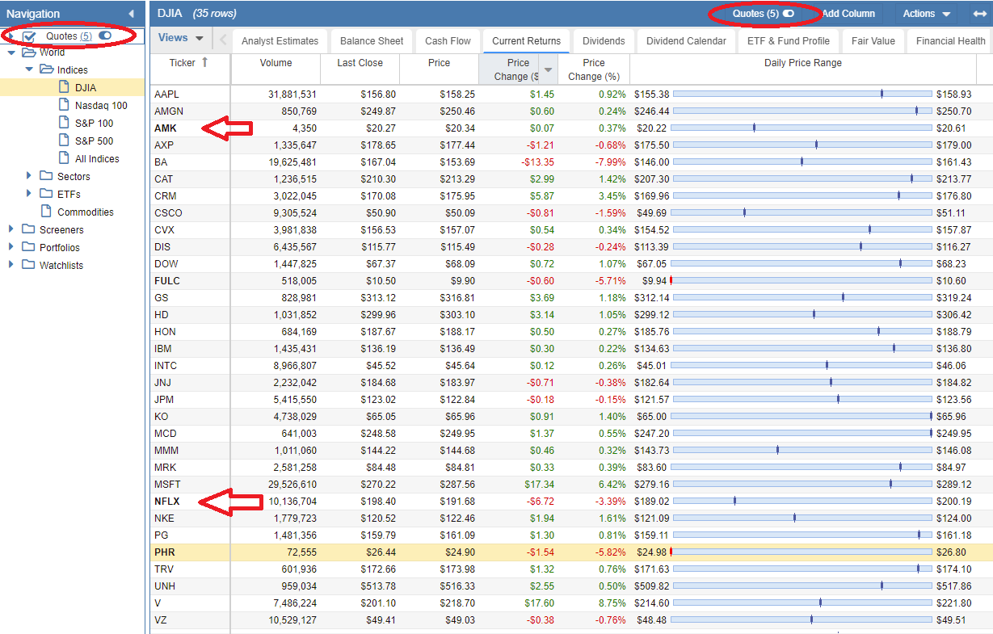Toggle the Quotes (5) switch in header bar
The image size is (993, 634).
789,14
